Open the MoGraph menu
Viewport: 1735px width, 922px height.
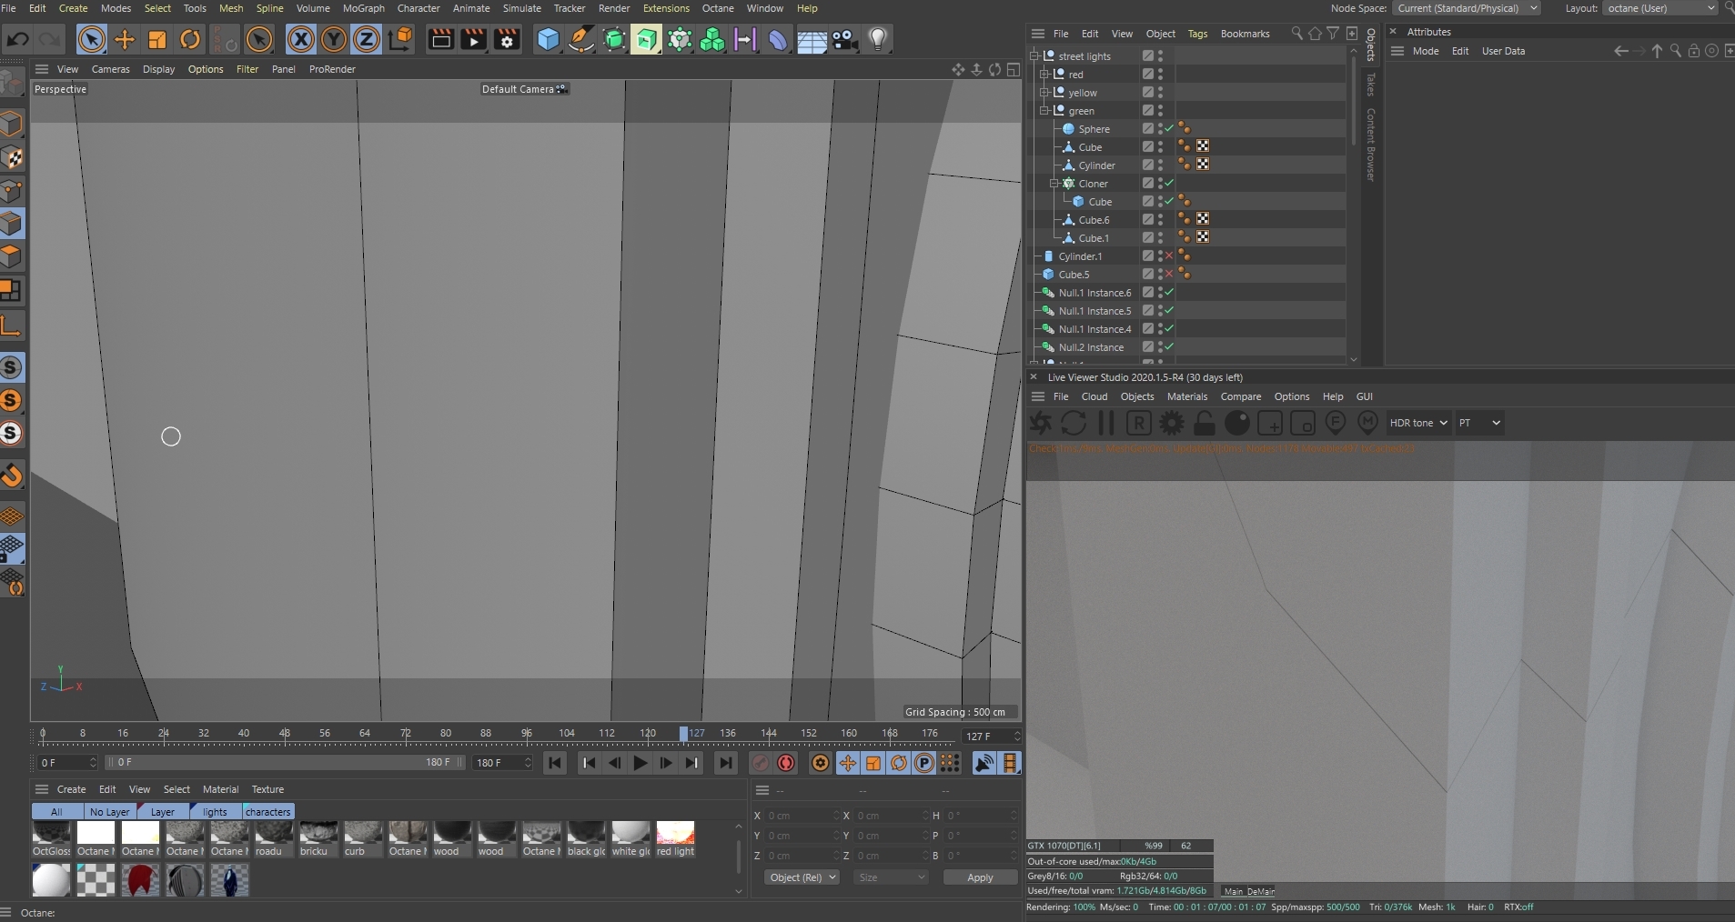coord(363,8)
